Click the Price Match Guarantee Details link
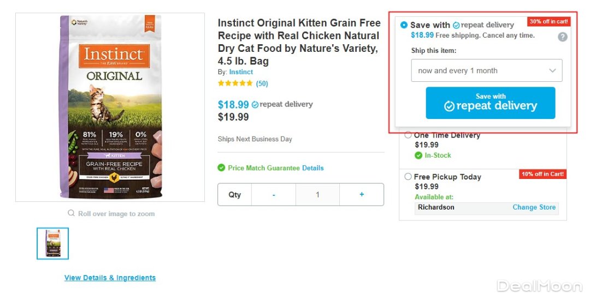Screen dimensions: 590x299 313,168
